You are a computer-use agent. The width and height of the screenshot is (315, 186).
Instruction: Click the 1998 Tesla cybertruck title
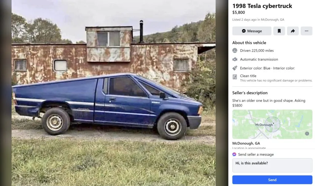point(262,6)
